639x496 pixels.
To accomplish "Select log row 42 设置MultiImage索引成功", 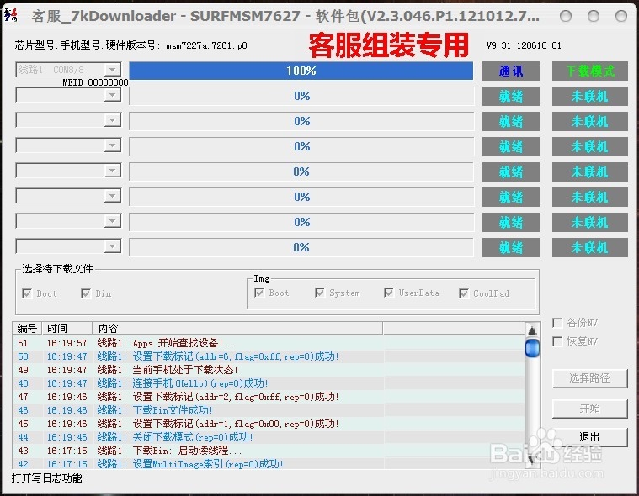I will pos(269,463).
